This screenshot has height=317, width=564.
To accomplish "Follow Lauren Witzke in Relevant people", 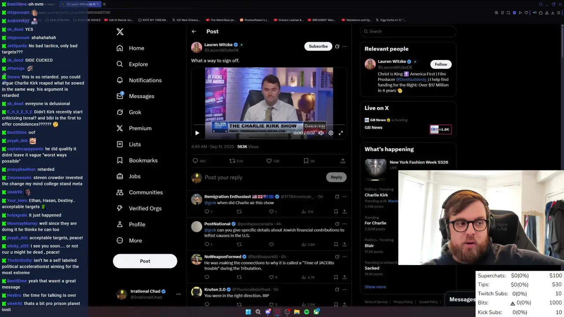I will pos(441,64).
